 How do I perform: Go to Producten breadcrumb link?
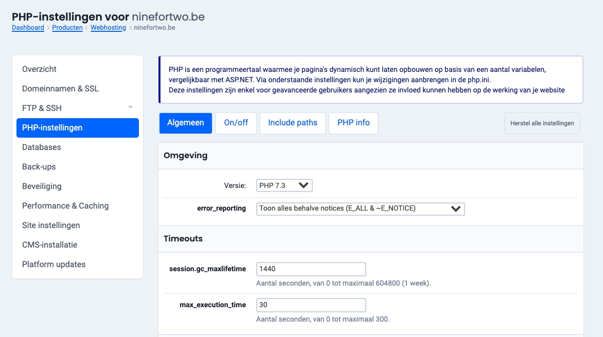67,28
